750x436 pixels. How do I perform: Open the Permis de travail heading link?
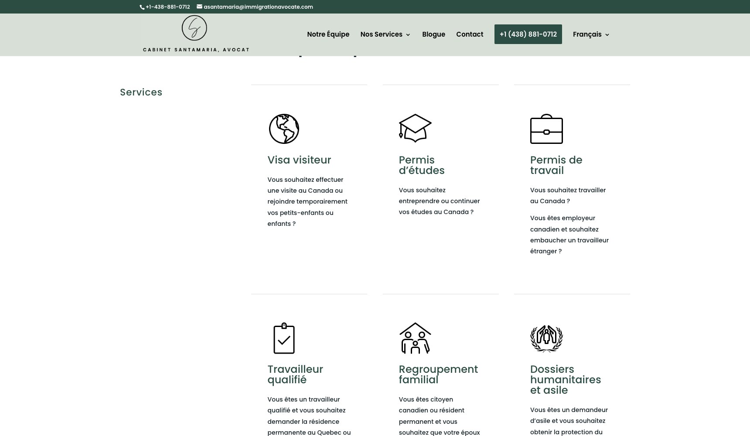(x=556, y=165)
